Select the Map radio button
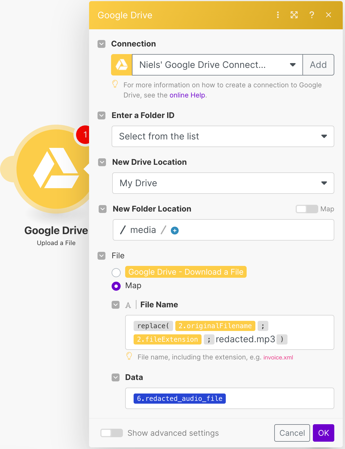The image size is (345, 449). pos(116,286)
